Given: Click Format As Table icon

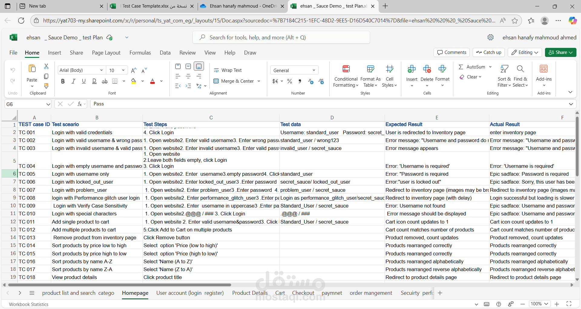Looking at the screenshot, I should (370, 69).
